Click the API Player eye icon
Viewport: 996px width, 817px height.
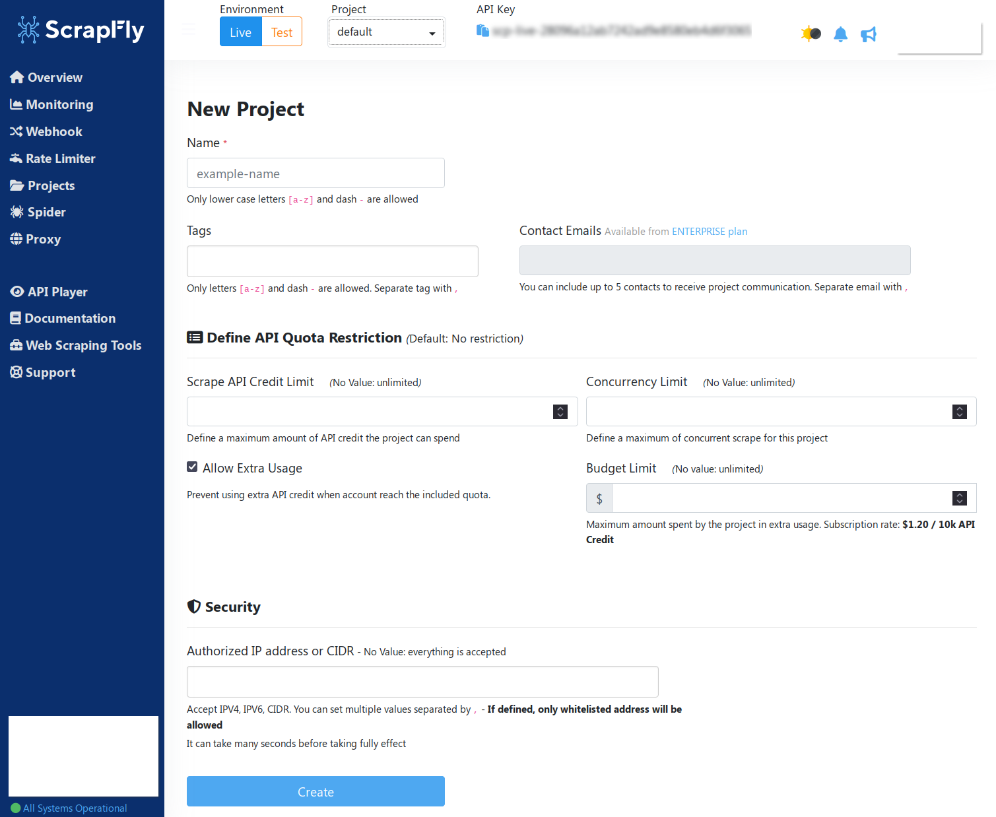coord(17,292)
